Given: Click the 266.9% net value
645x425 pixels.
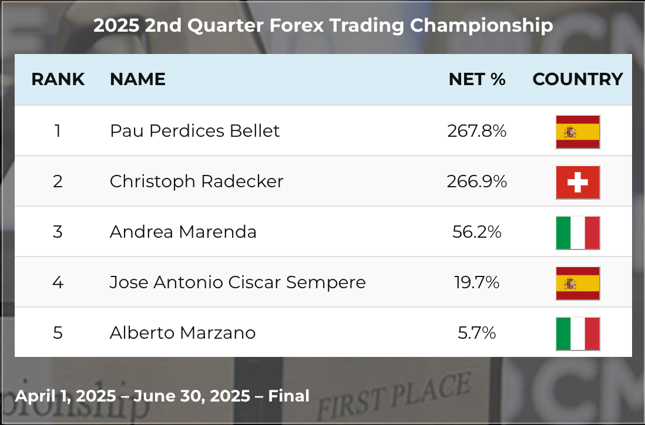Looking at the screenshot, I should pos(477,181).
